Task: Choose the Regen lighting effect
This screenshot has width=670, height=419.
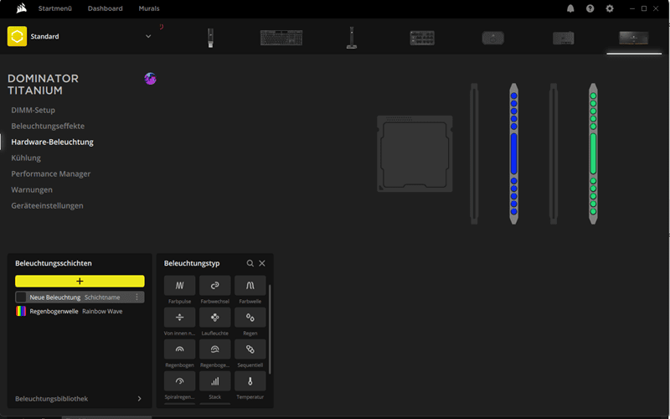Action: (250, 318)
